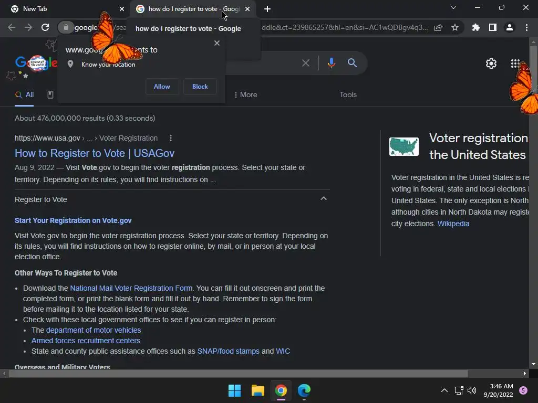The width and height of the screenshot is (538, 403).
Task: Click the horizontal scrollbar thumb
Action: point(238,374)
